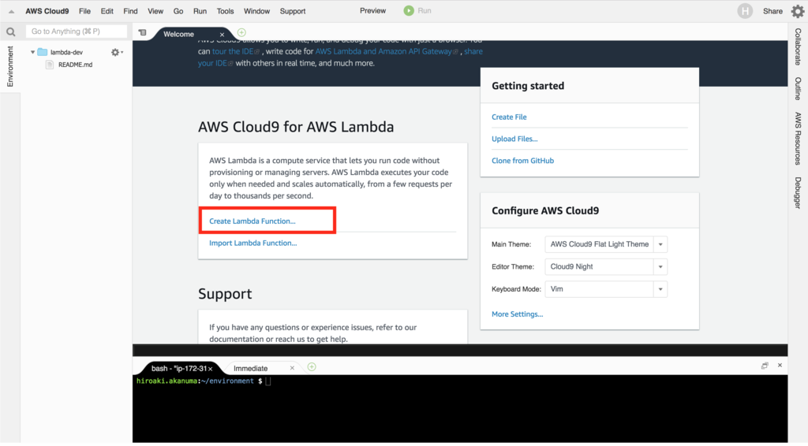Screen dimensions: 808x446
Task: Select the lambda-dev folder name
Action: [x=66, y=53]
